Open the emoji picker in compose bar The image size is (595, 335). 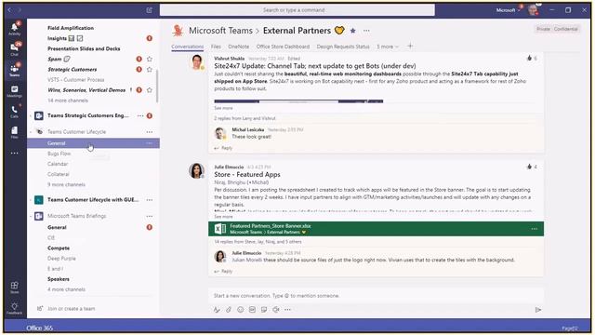click(x=240, y=310)
